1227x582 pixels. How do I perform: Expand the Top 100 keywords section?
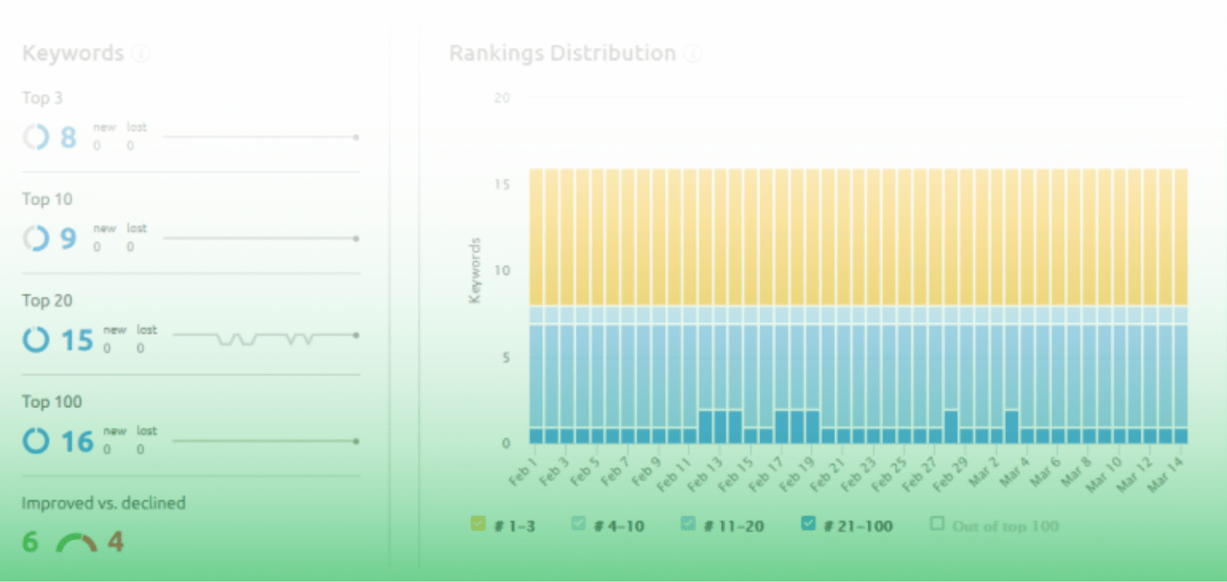point(52,401)
